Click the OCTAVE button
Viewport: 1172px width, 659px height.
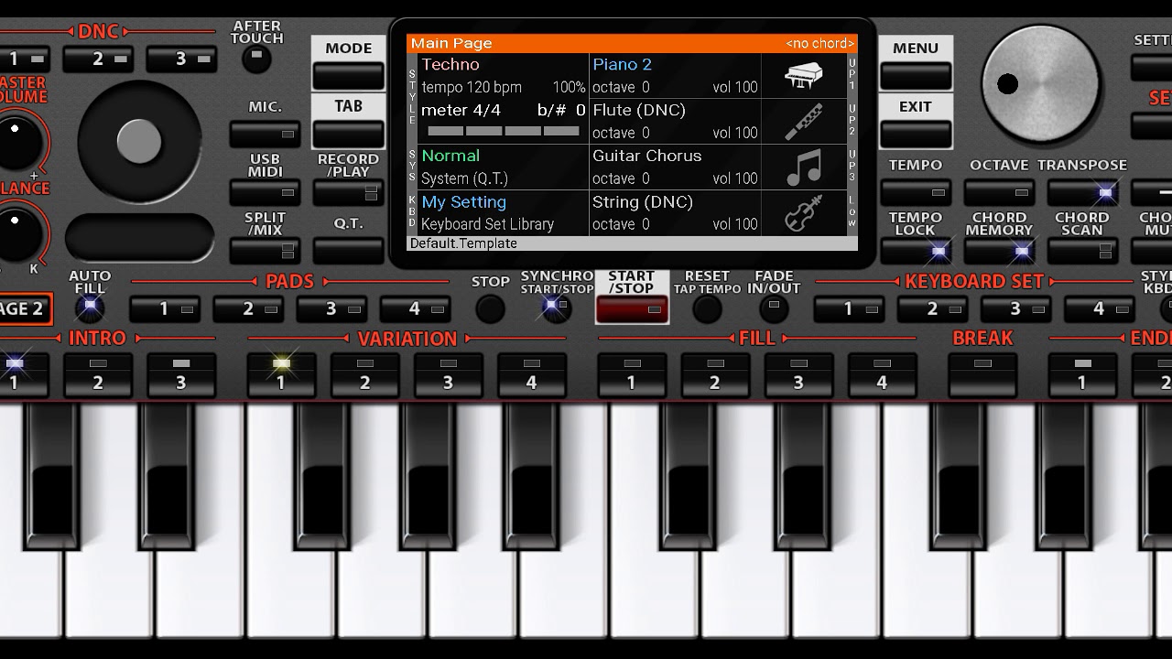click(999, 192)
